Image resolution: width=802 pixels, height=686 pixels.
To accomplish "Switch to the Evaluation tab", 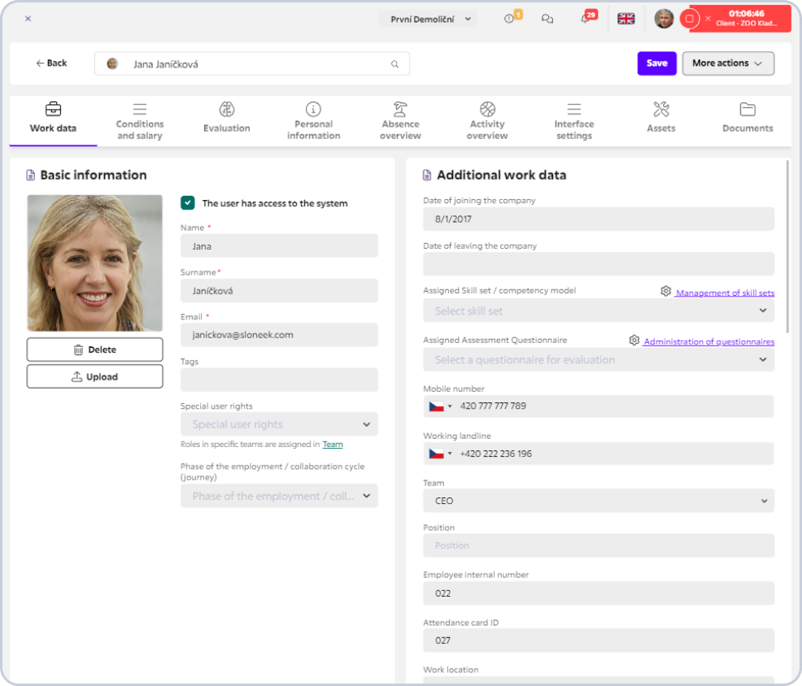I will [227, 119].
